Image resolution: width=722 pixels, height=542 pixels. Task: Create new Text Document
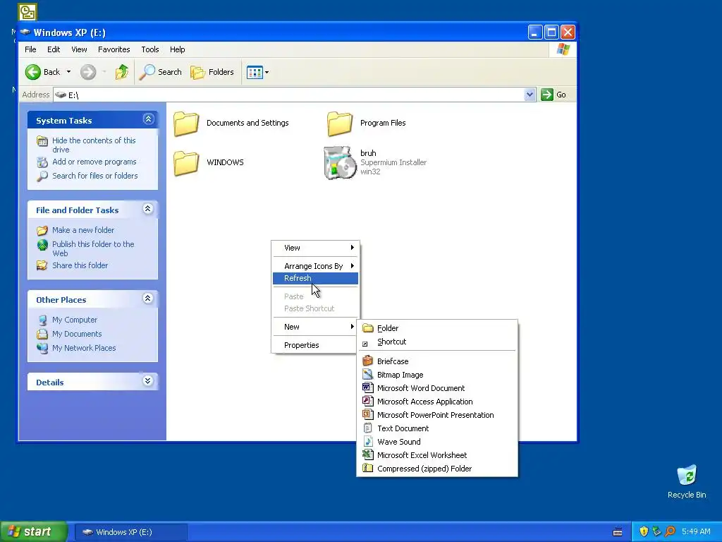tap(437, 428)
